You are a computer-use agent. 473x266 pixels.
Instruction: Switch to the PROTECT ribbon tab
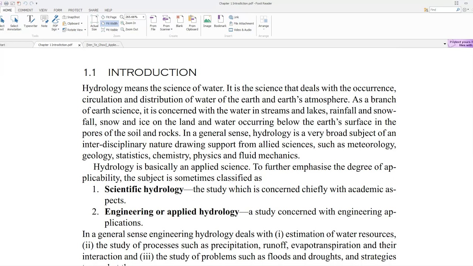tap(75, 10)
